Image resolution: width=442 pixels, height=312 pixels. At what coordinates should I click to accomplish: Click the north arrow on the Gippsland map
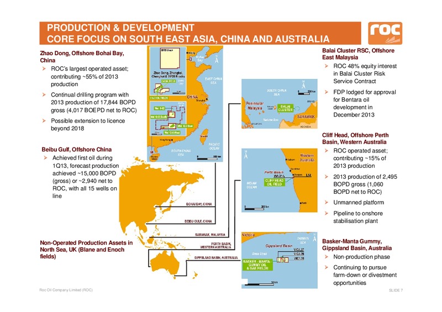[x=314, y=236]
